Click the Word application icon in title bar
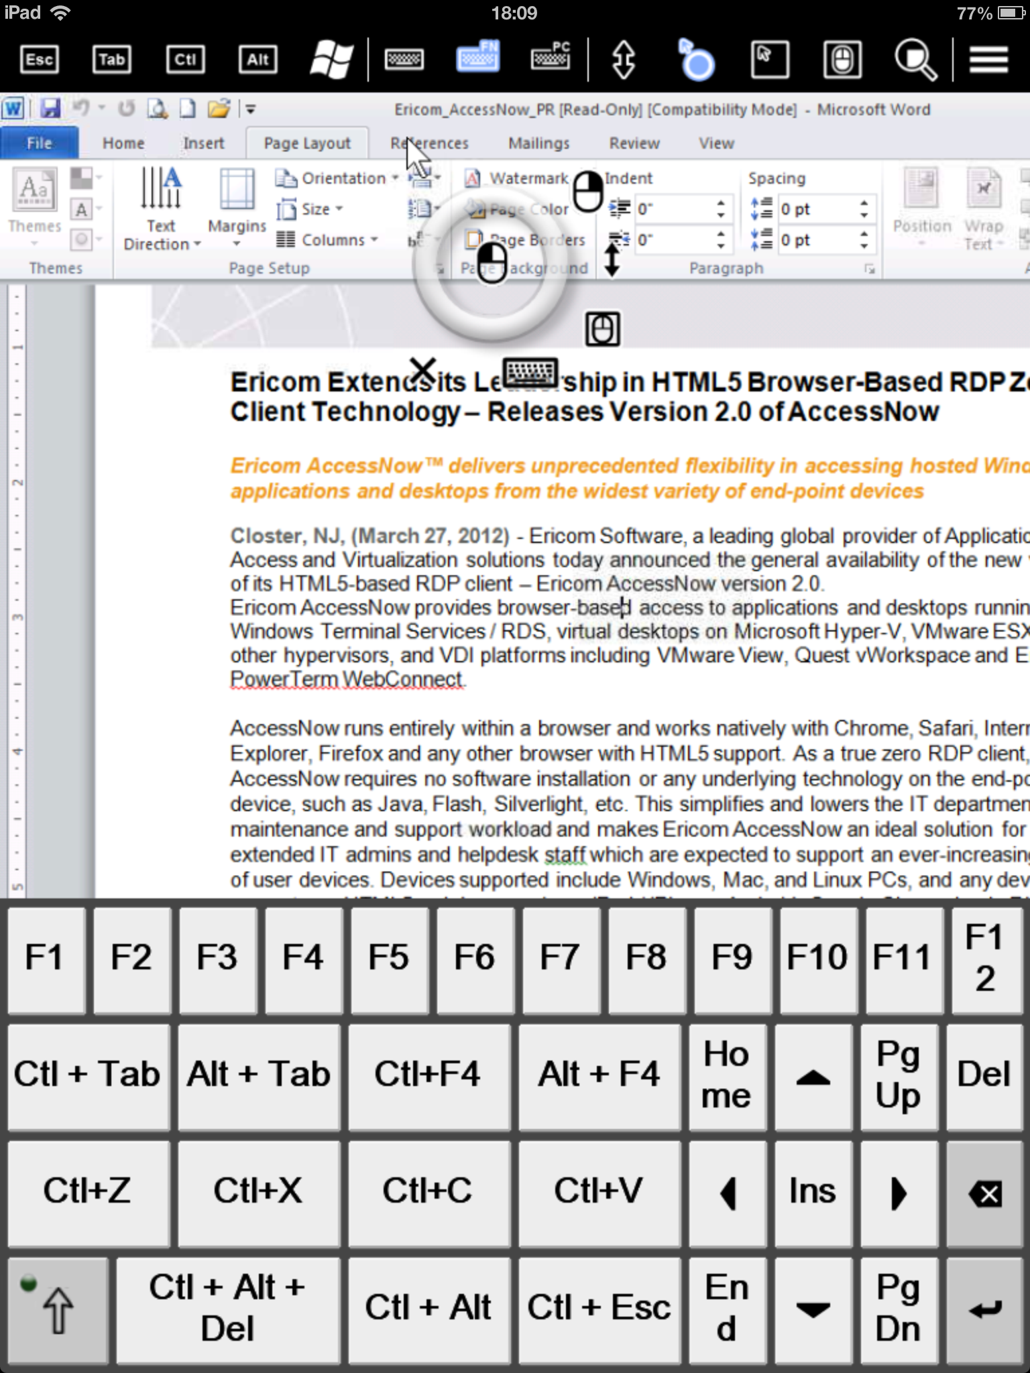The width and height of the screenshot is (1030, 1373). (x=13, y=109)
